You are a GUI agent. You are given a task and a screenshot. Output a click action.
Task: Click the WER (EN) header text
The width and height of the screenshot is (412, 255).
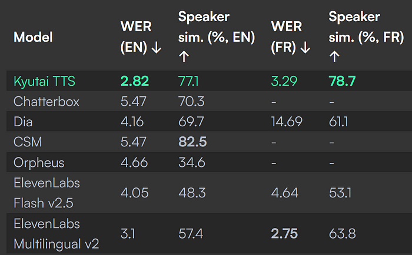coord(136,37)
